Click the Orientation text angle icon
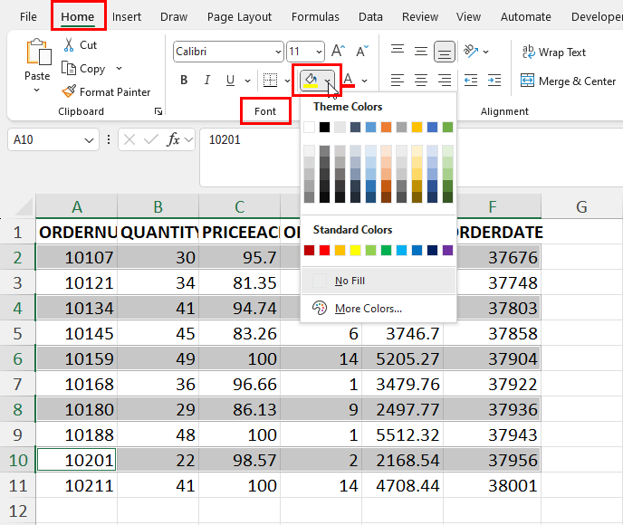 (471, 52)
